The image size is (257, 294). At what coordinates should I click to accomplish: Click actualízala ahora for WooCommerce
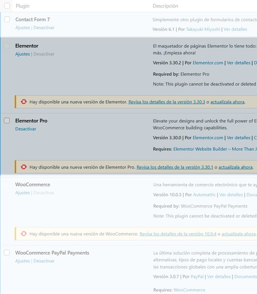click(x=239, y=234)
